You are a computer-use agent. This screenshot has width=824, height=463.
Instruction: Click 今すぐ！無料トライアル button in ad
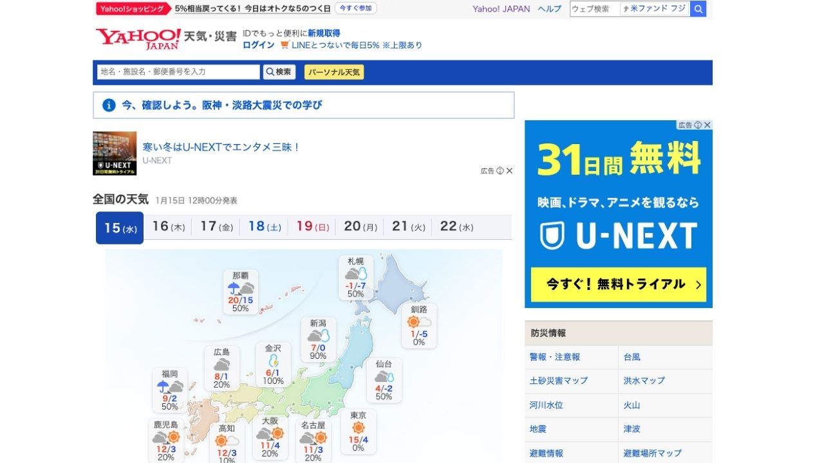coord(619,284)
